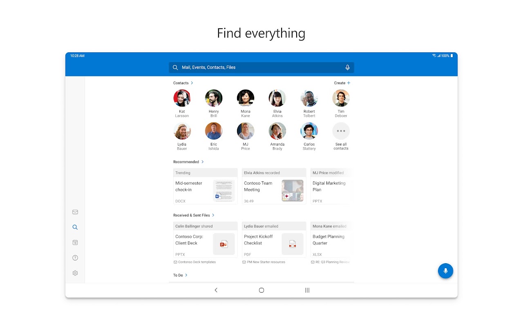The width and height of the screenshot is (523, 327).
Task: Expand Received & Sent Files chevron
Action: coord(213,215)
